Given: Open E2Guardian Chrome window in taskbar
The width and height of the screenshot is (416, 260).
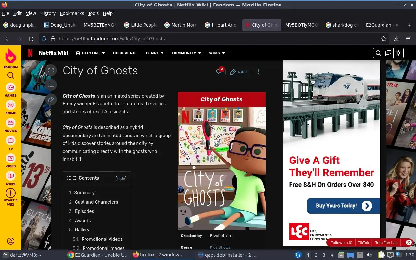Looking at the screenshot, I should pyautogui.click(x=97, y=255).
